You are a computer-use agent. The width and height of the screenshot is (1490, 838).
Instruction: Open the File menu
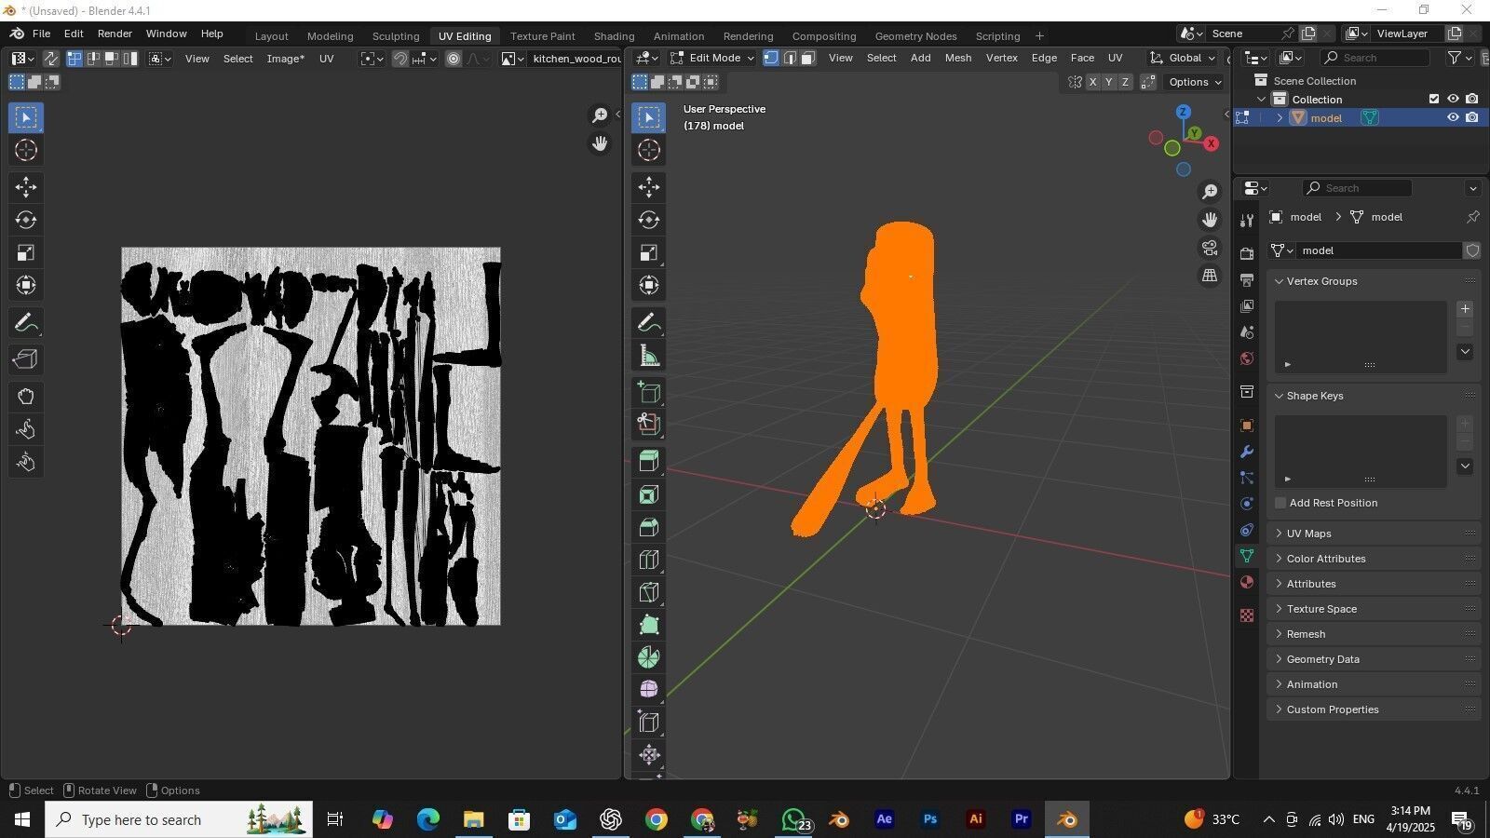[x=42, y=34]
